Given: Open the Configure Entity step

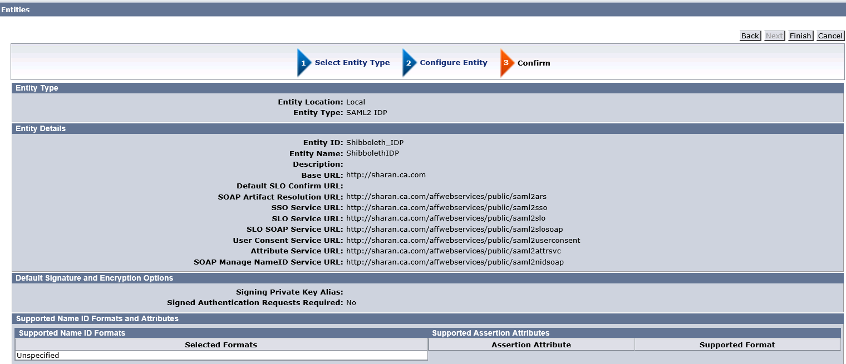Looking at the screenshot, I should (x=454, y=63).
